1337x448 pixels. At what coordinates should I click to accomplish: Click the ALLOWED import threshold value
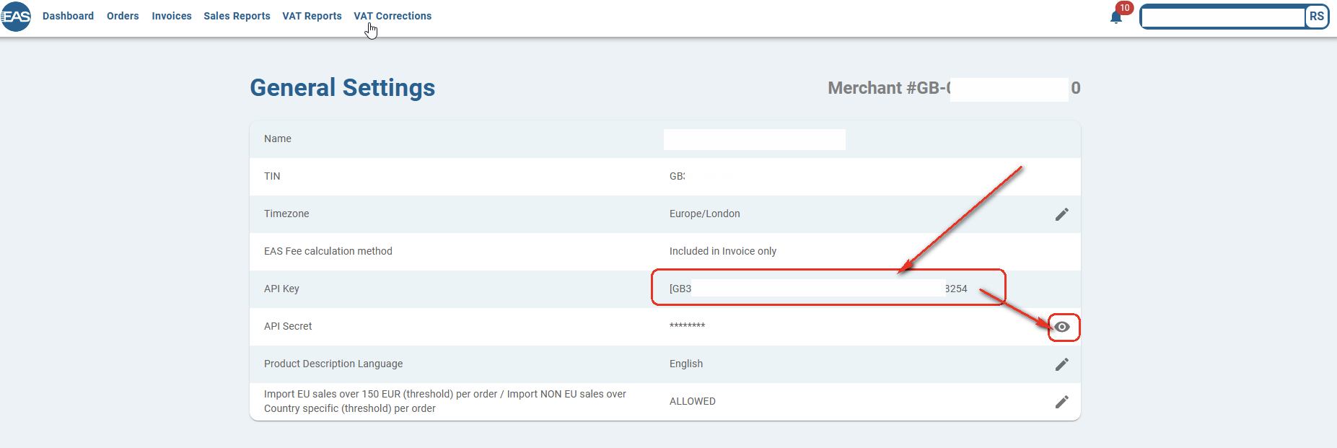tap(692, 401)
